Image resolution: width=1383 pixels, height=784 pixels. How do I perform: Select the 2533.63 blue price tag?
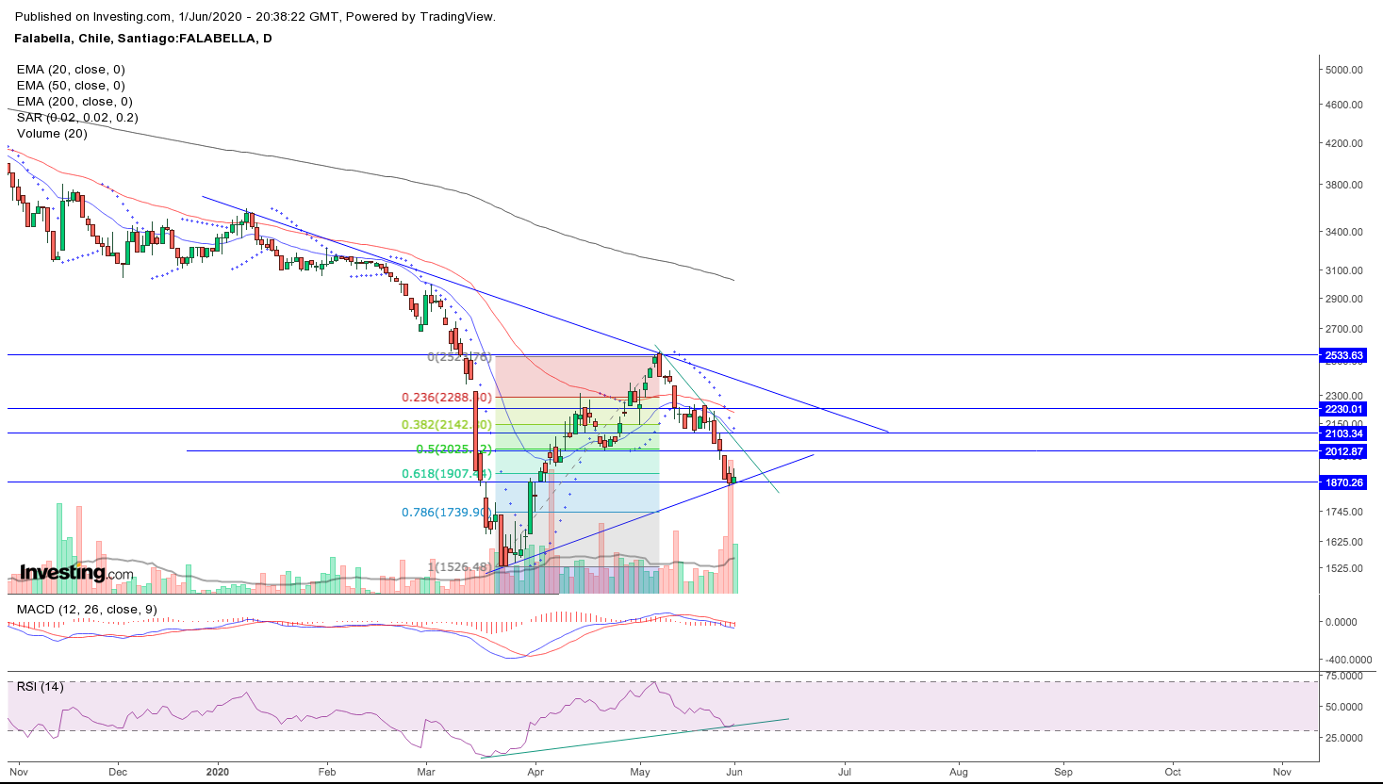1344,356
